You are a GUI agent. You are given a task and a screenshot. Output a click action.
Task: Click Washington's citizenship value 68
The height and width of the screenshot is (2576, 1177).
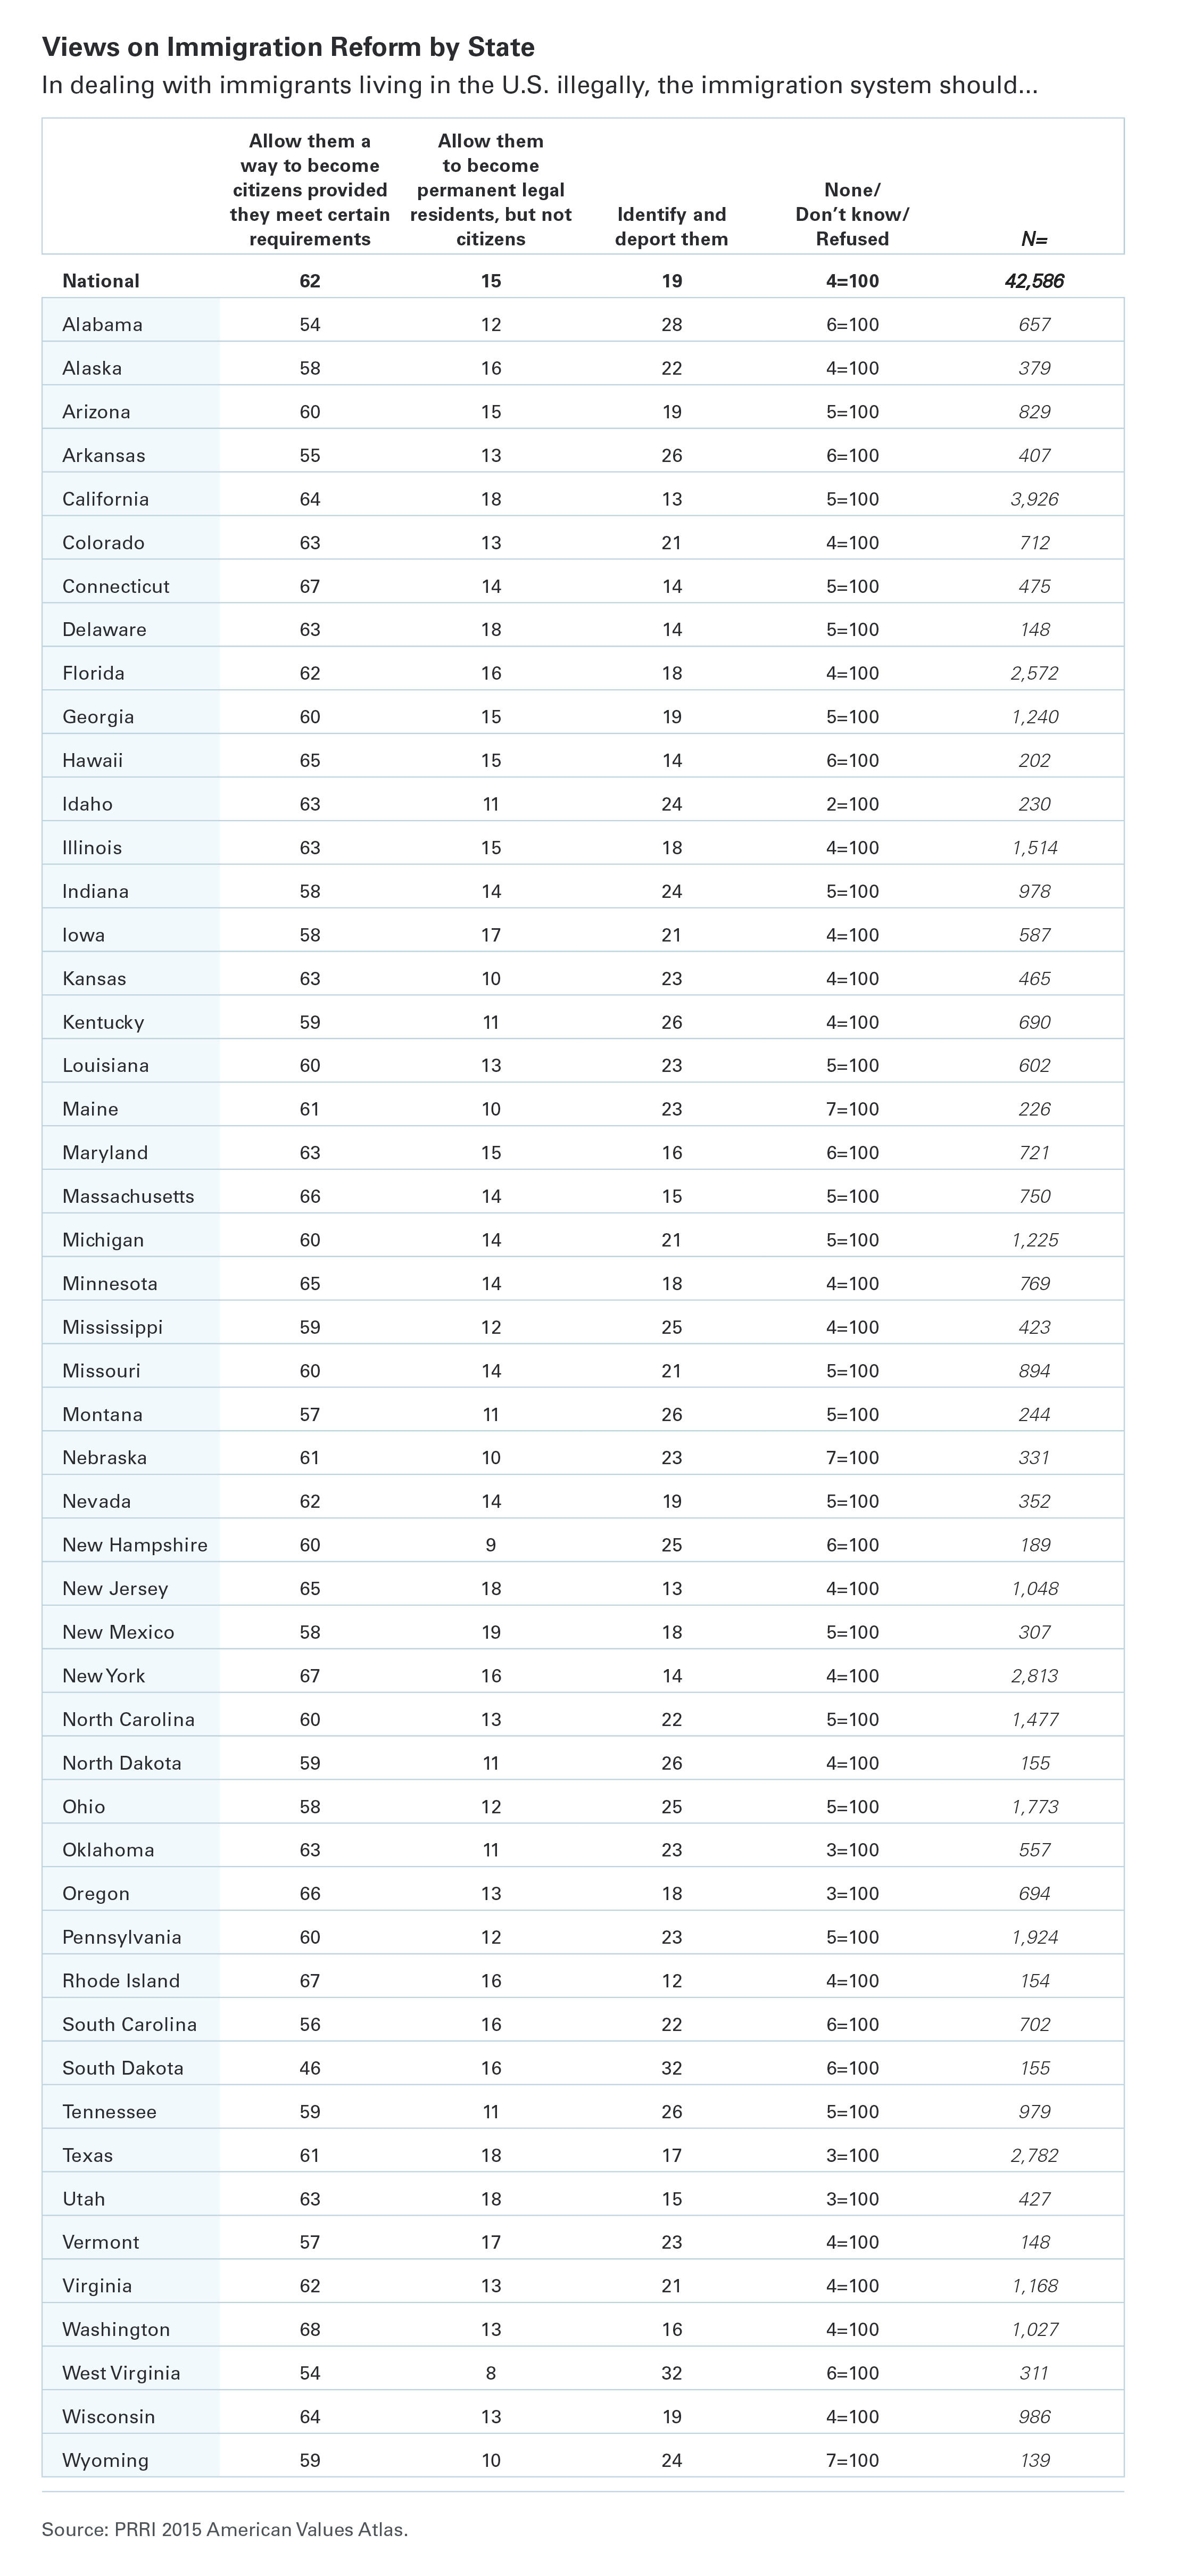(310, 2329)
